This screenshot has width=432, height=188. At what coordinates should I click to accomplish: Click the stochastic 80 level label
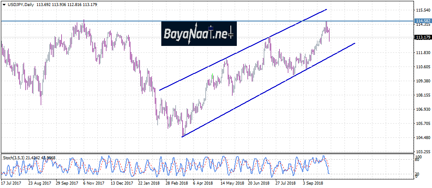[417, 159]
